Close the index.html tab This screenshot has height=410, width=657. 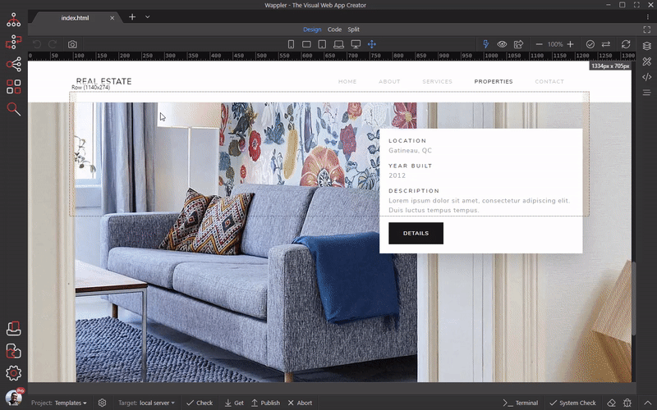coord(112,18)
